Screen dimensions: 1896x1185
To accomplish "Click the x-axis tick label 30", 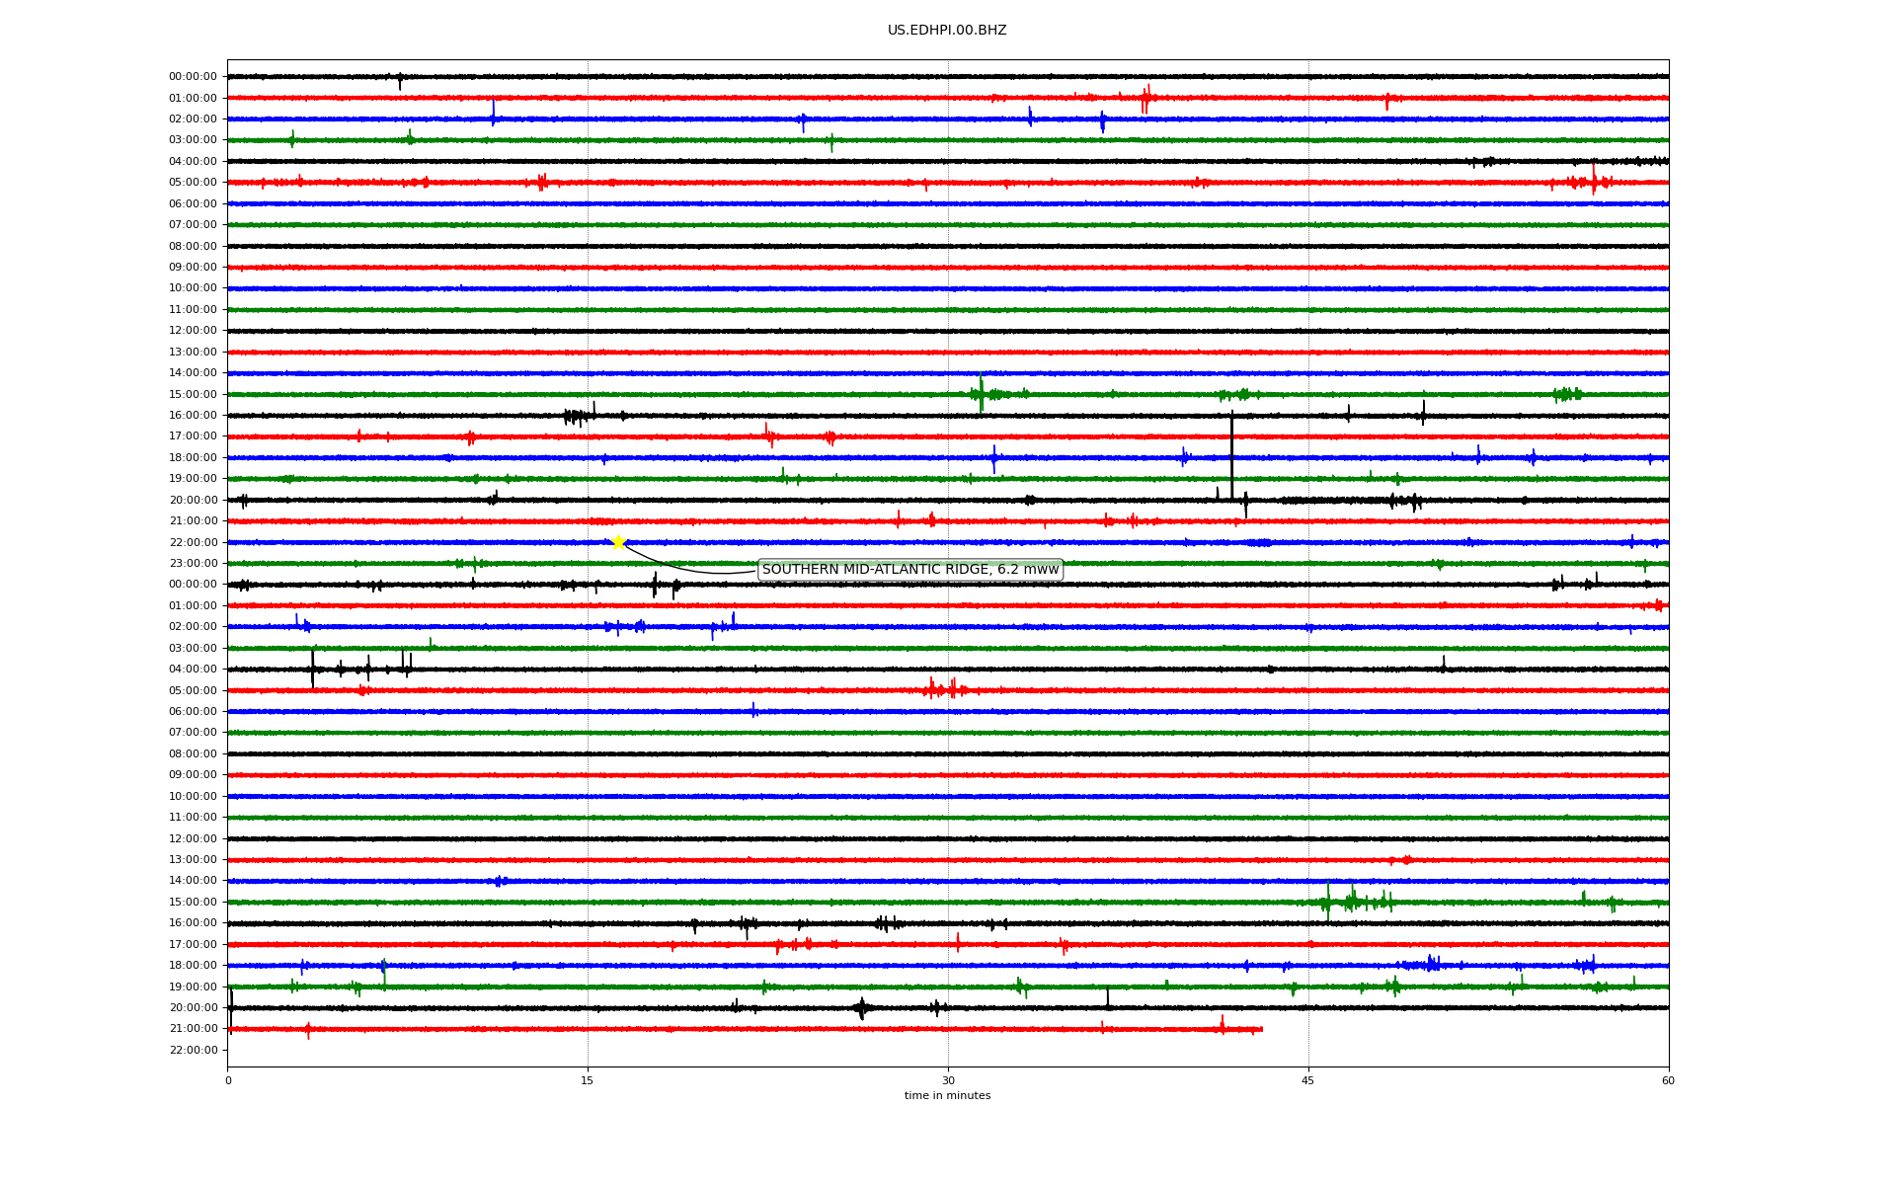I will coord(948,1081).
